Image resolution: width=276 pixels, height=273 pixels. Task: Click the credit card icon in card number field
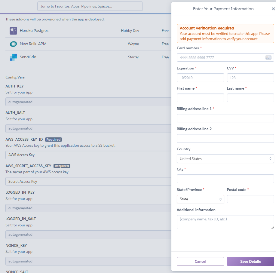pyautogui.click(x=268, y=57)
